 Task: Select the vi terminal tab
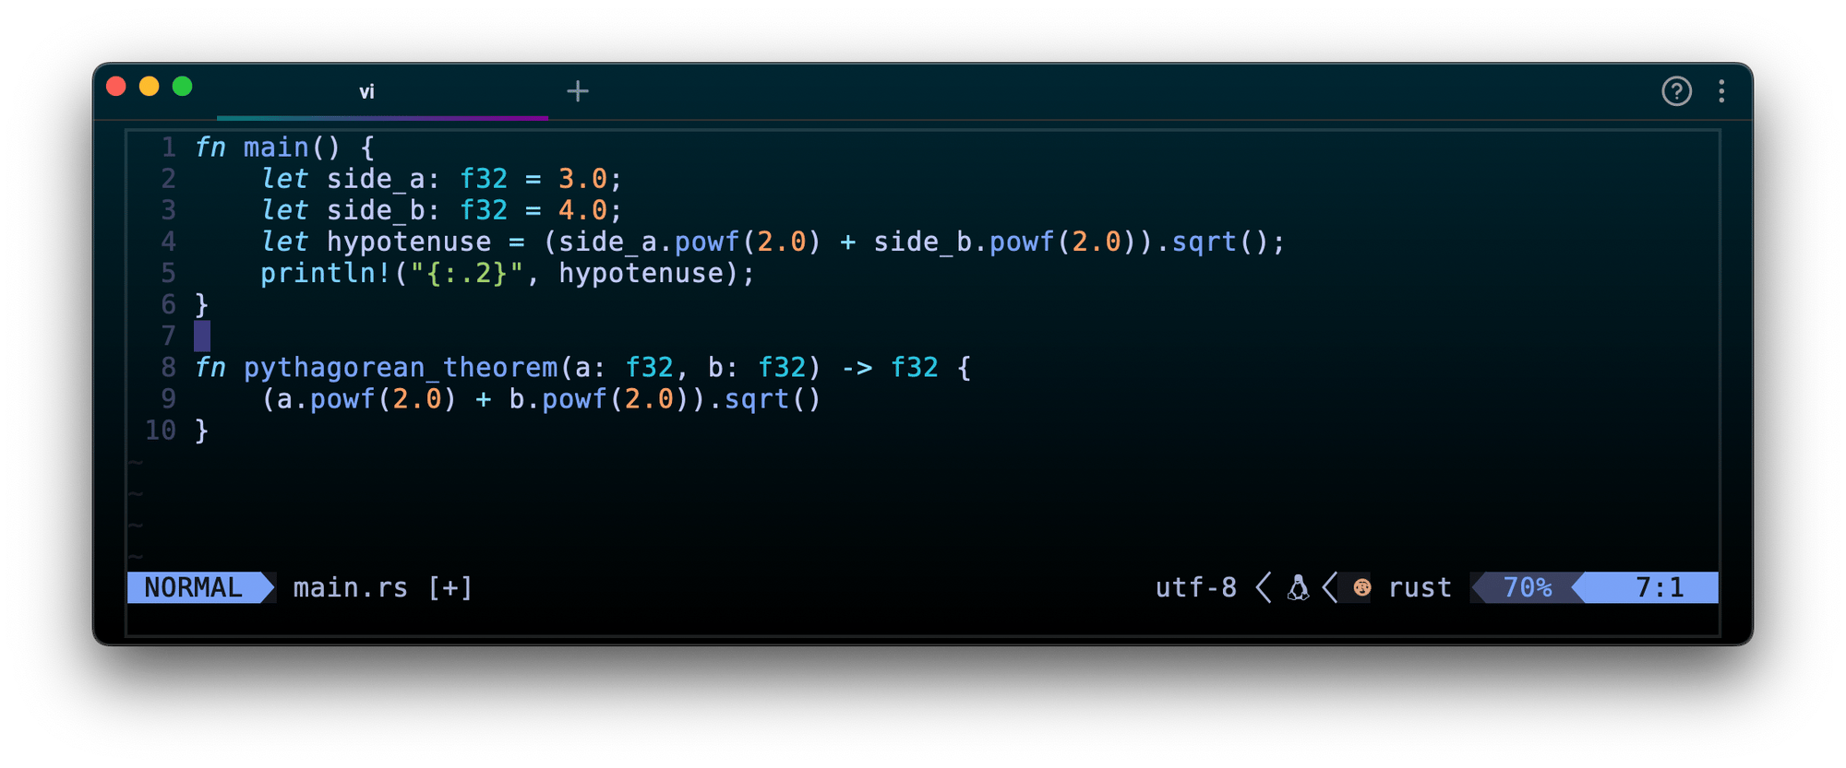pyautogui.click(x=366, y=92)
